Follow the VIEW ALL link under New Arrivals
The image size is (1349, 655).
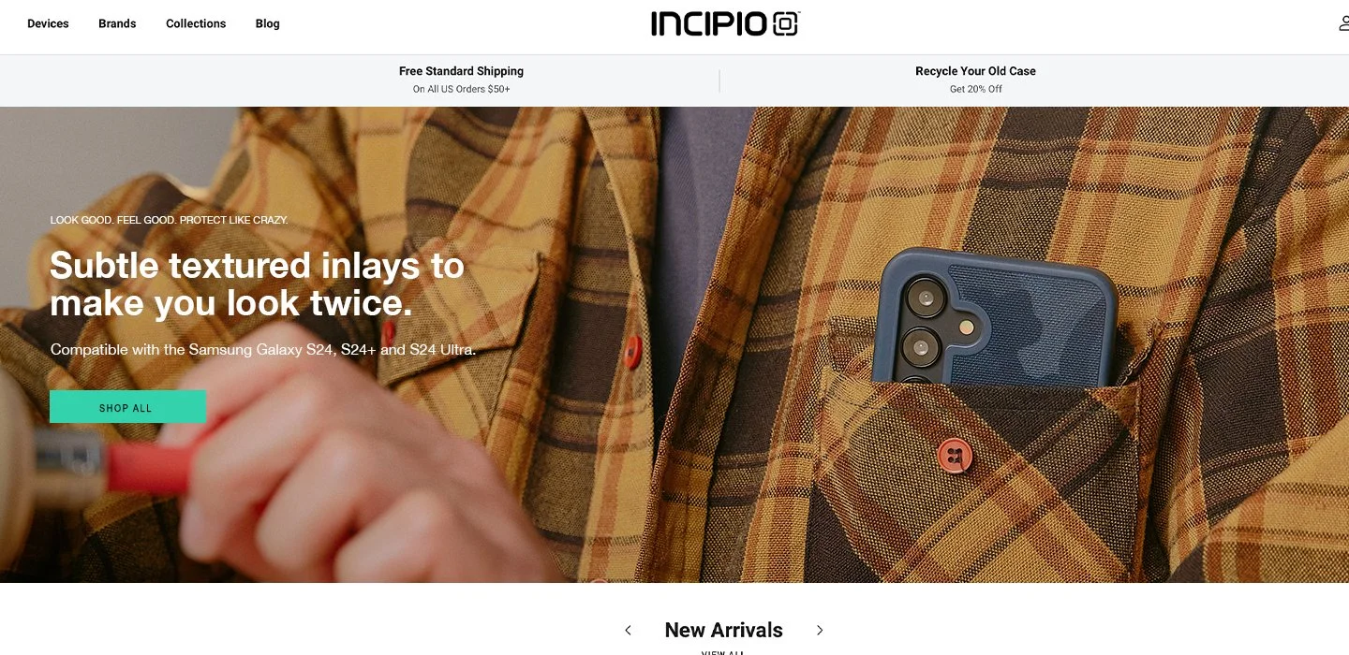pos(723,652)
